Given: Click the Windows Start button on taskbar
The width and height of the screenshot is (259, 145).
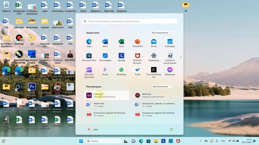Looking at the screenshot, I should point(81,141).
